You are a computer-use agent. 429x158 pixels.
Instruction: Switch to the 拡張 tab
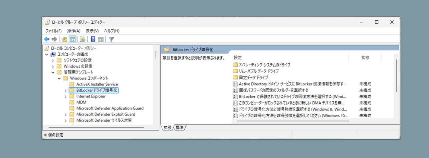pos(168,128)
